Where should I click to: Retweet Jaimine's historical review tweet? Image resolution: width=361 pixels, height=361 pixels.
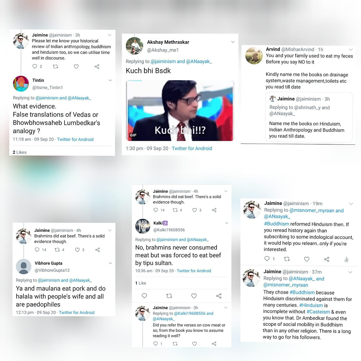point(56,66)
